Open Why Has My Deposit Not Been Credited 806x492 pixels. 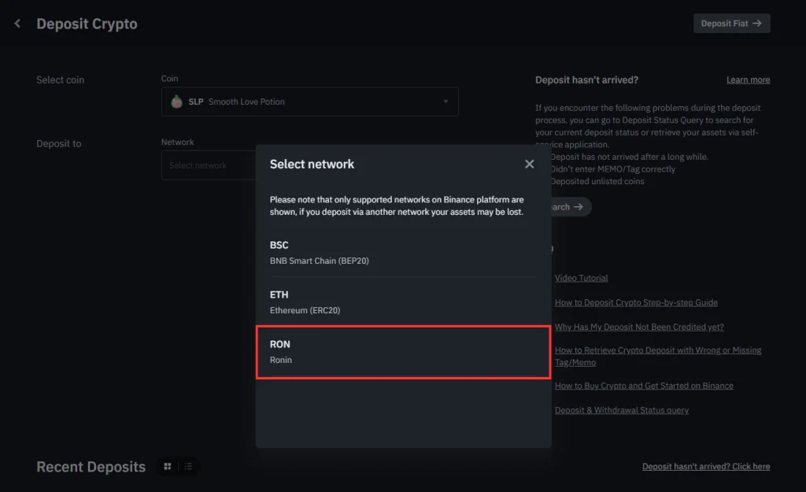point(639,327)
